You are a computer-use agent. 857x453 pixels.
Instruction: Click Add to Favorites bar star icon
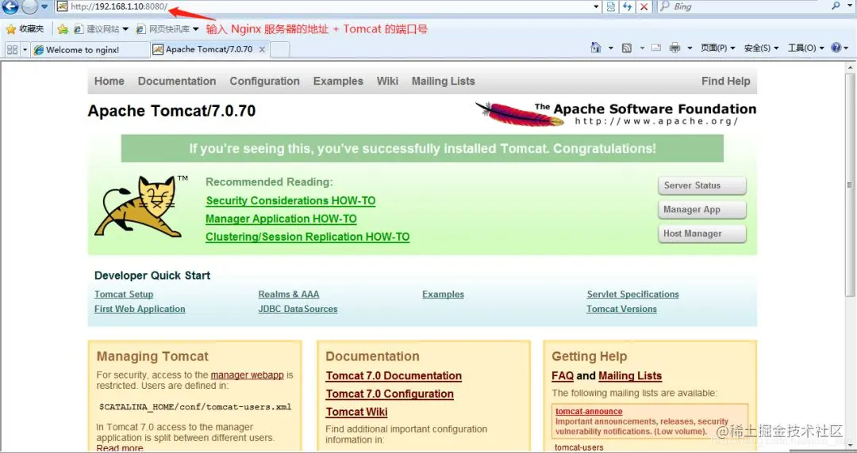63,29
